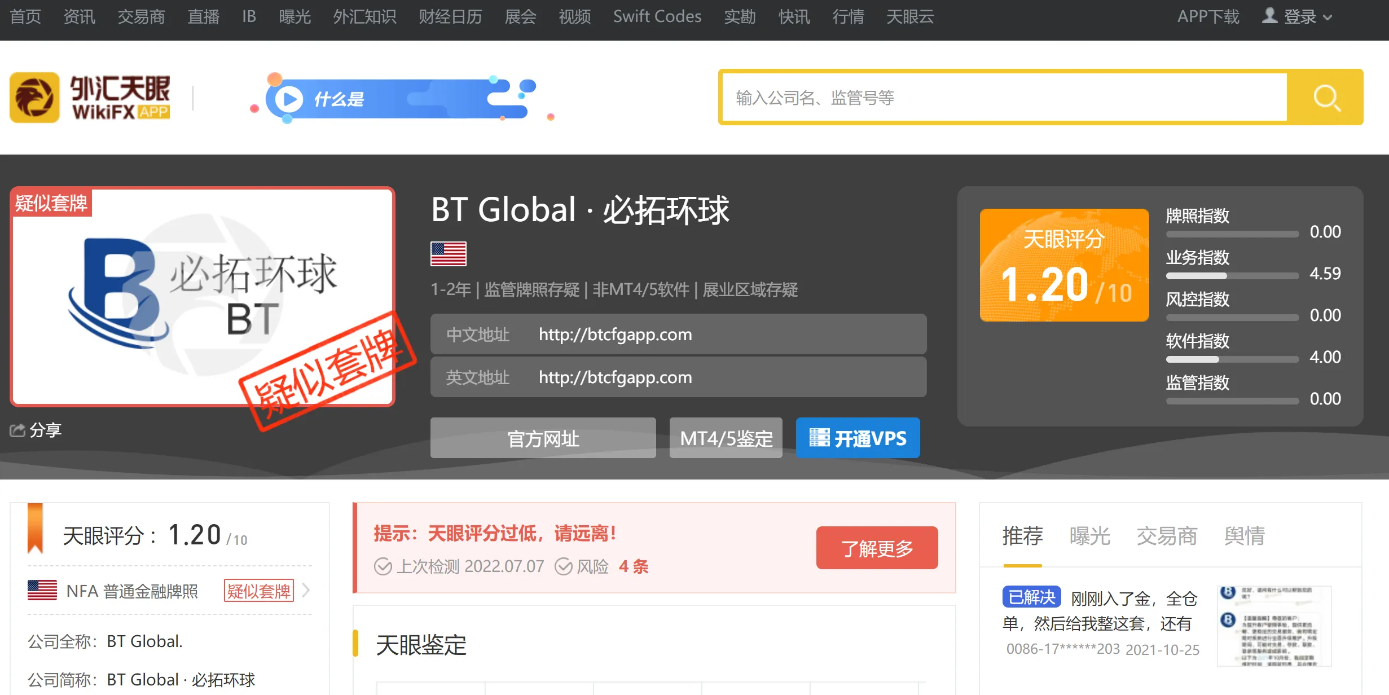Click the 官方网址 button
Viewport: 1389px width, 695px height.
543,438
